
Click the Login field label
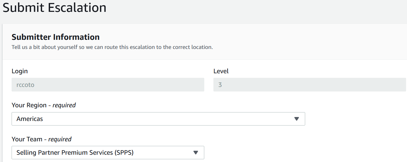tap(20, 71)
